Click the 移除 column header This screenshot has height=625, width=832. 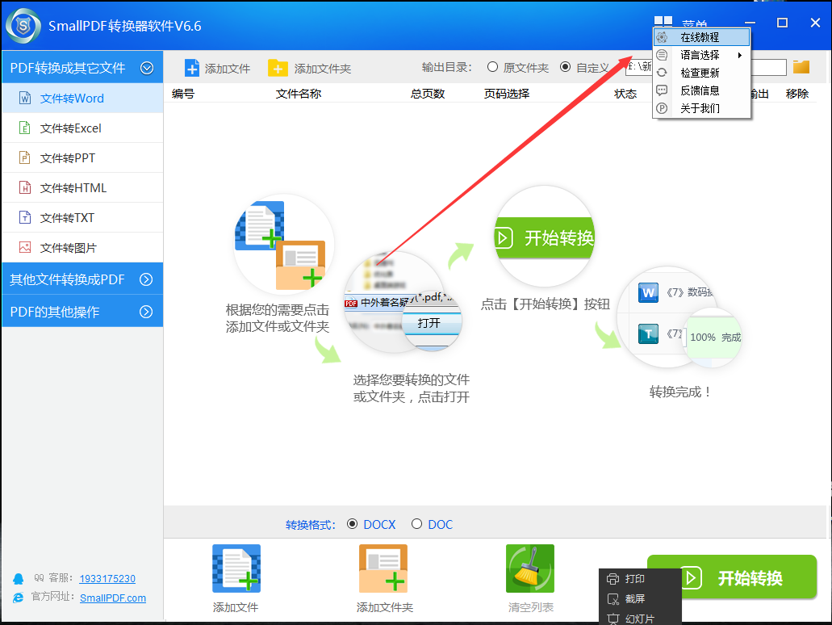coord(797,94)
